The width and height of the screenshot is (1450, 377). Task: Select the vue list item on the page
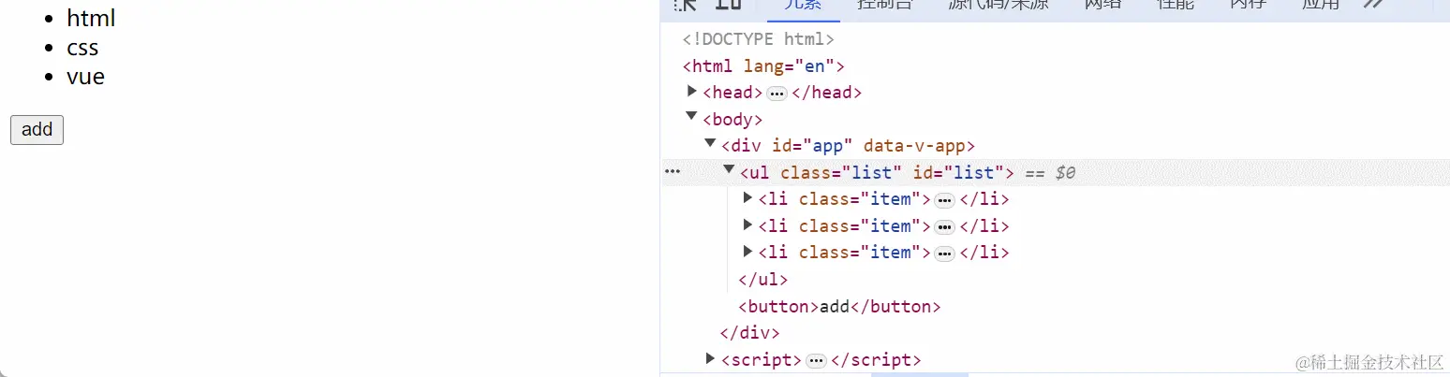[85, 77]
